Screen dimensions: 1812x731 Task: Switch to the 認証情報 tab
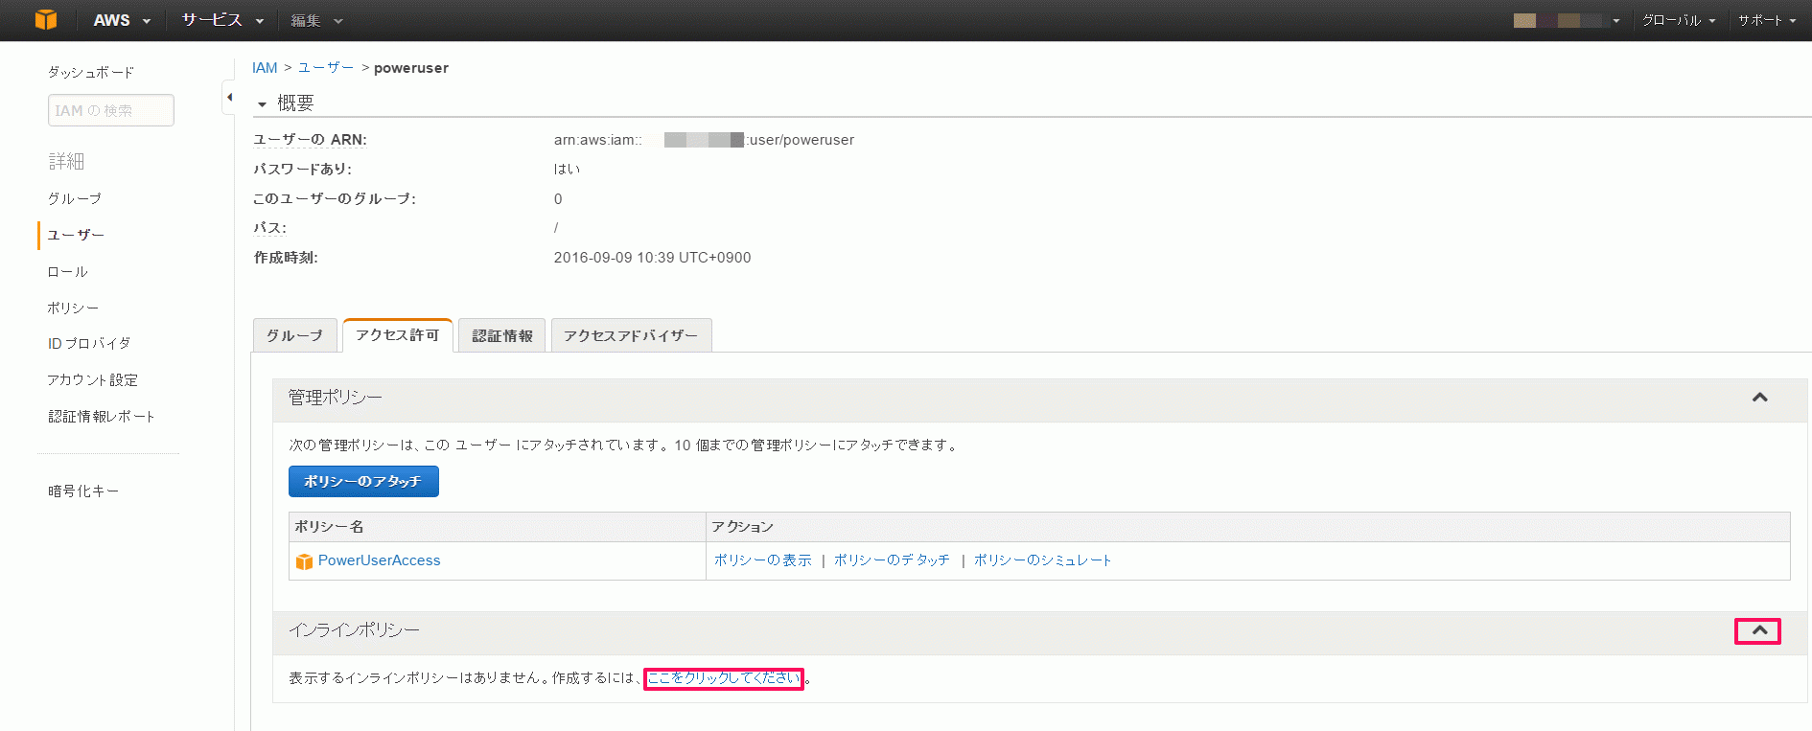pyautogui.click(x=502, y=335)
